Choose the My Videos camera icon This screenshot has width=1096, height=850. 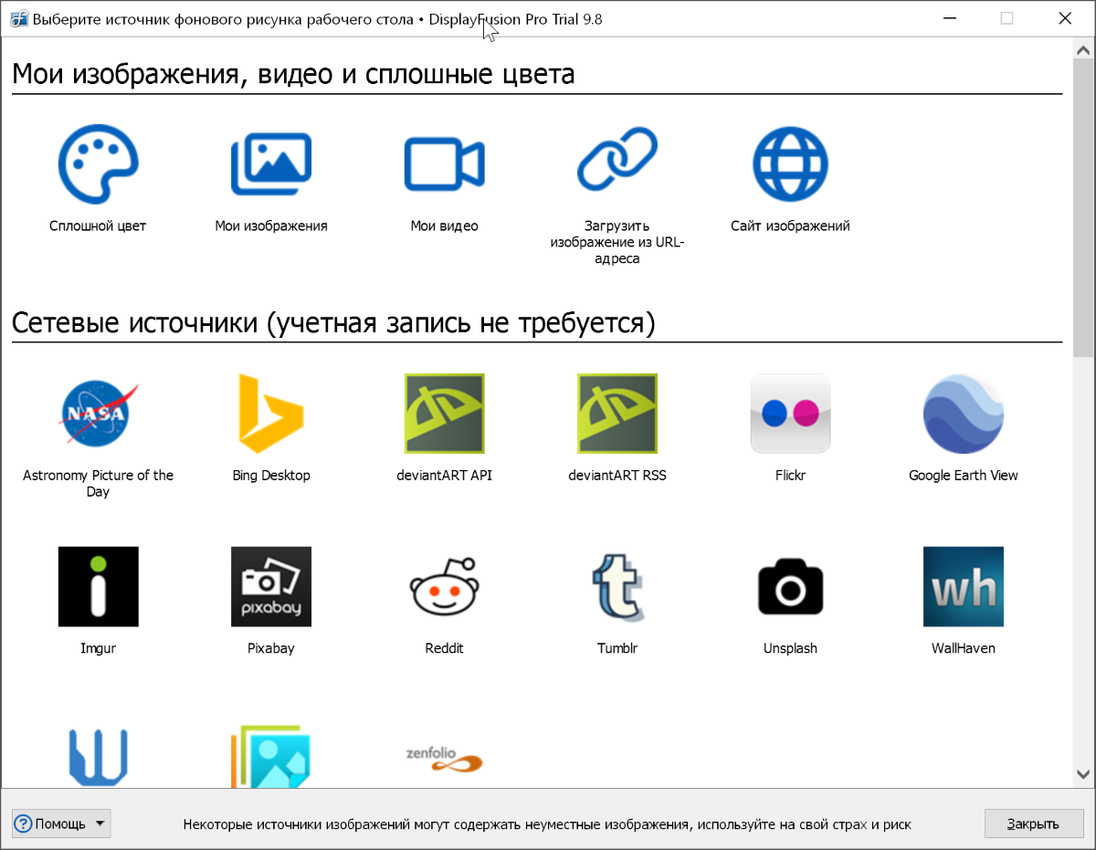point(445,165)
